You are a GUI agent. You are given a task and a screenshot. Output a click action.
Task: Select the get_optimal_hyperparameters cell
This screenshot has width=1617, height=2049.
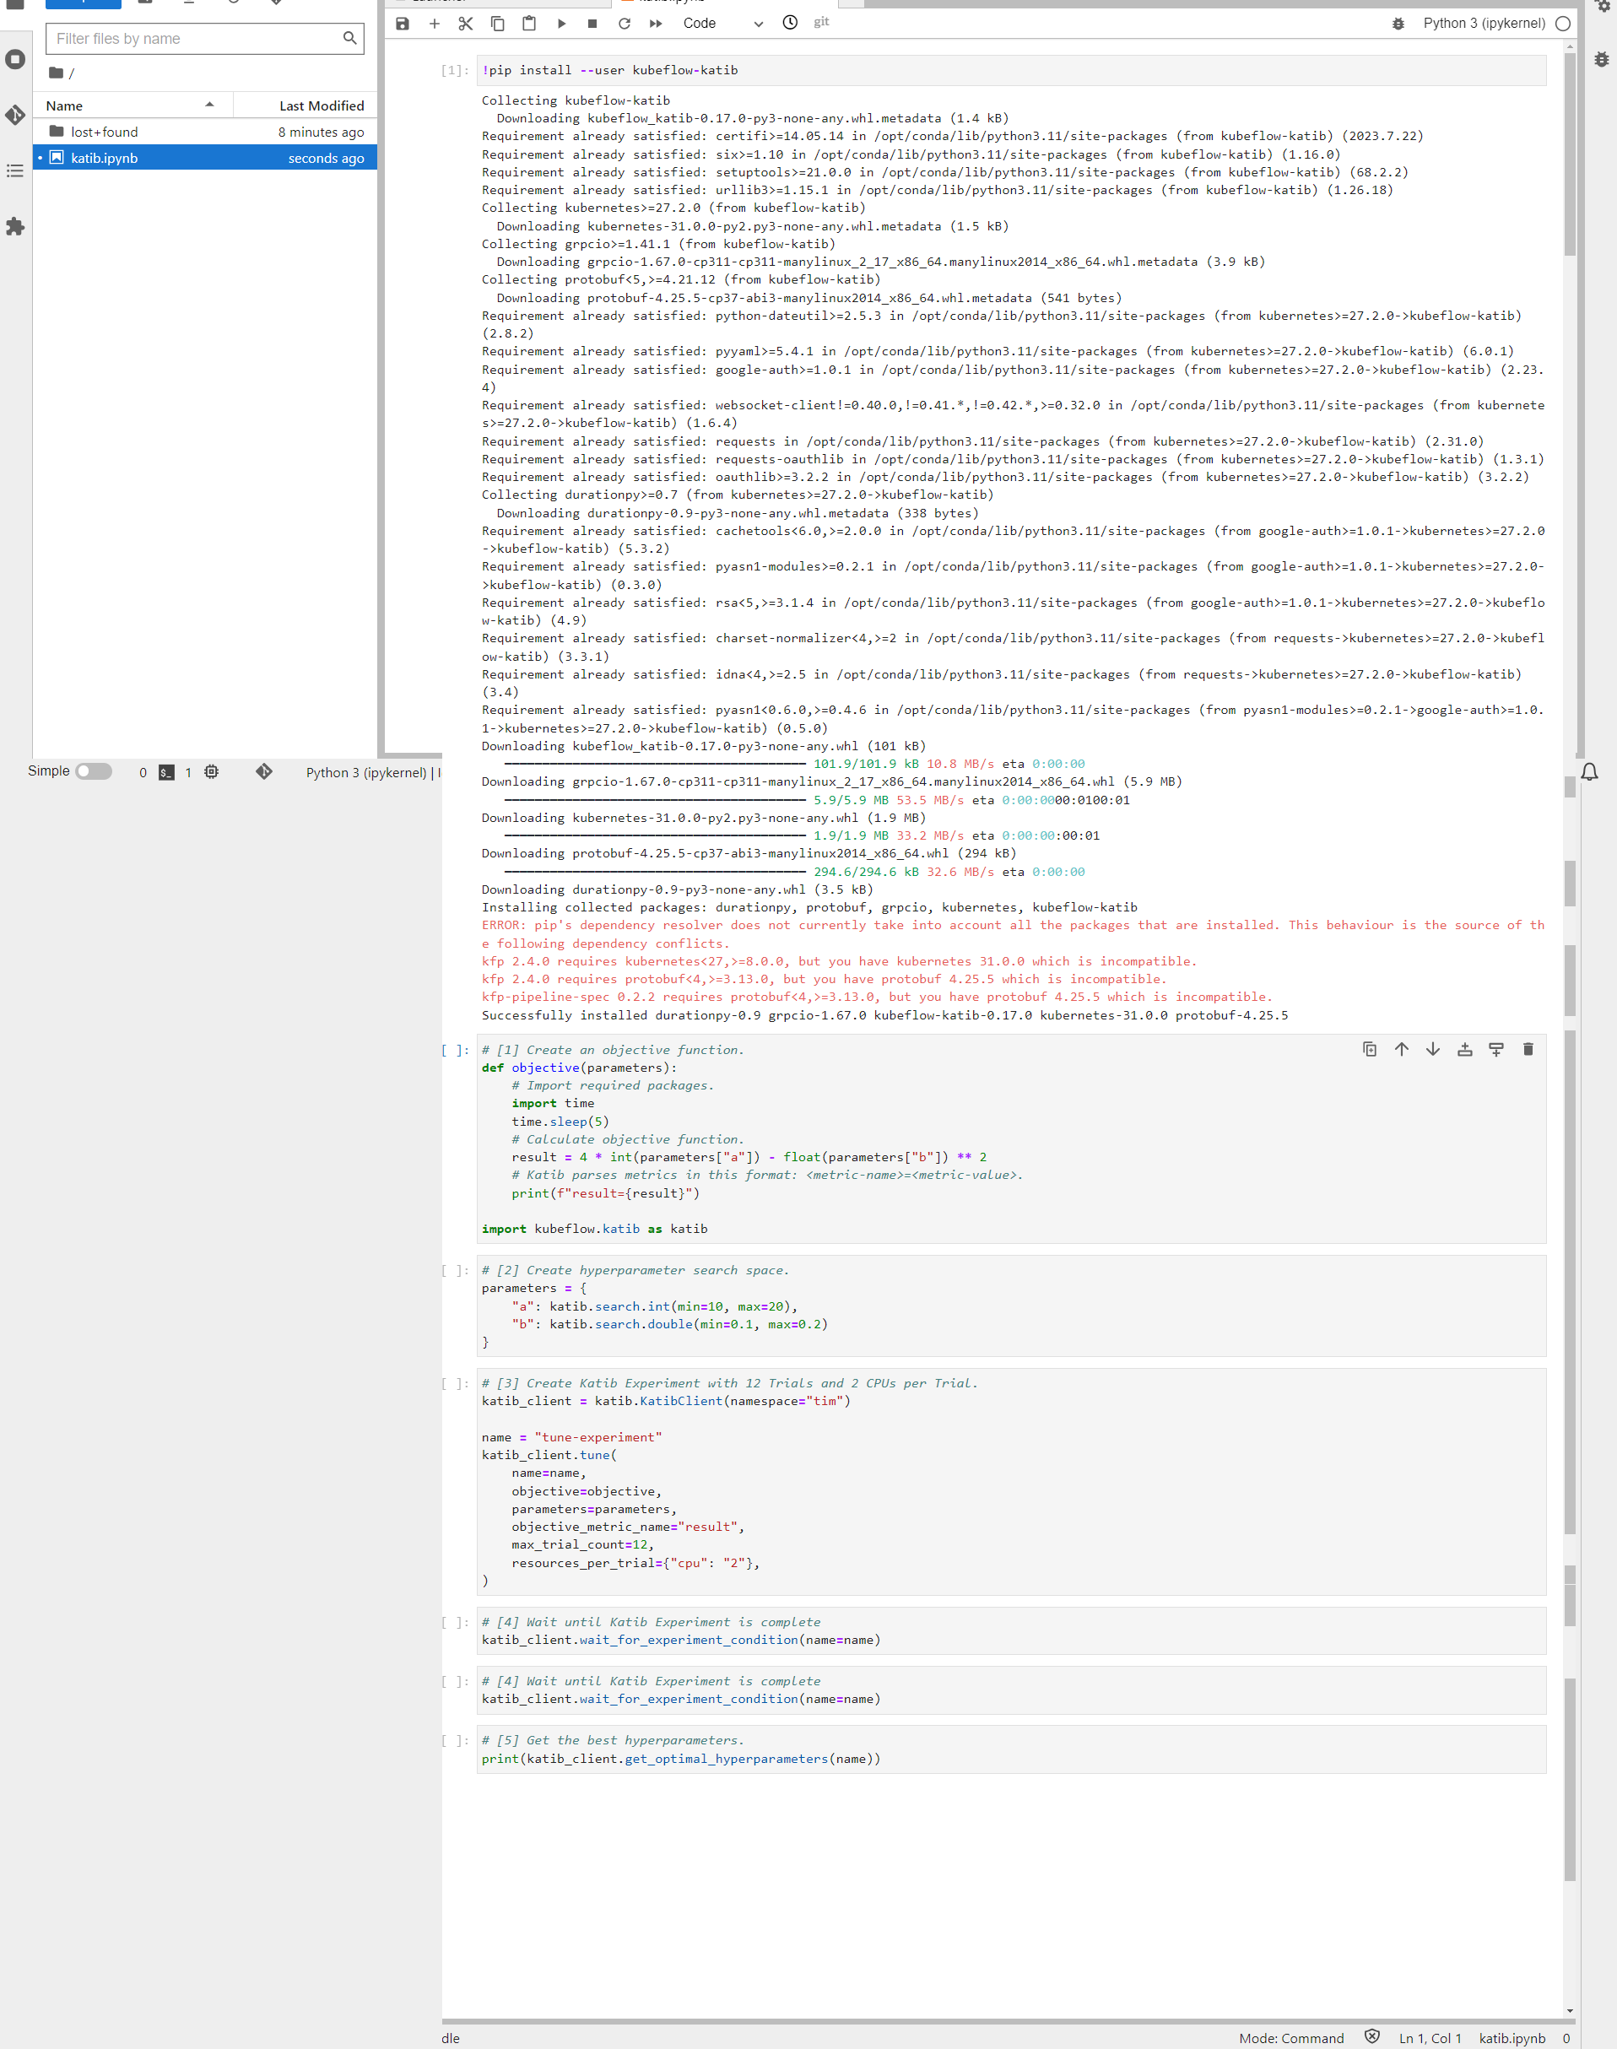tap(1011, 1749)
